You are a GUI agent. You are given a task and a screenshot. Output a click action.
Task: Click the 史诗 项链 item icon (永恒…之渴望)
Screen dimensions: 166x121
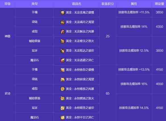pyautogui.click(x=63, y=79)
